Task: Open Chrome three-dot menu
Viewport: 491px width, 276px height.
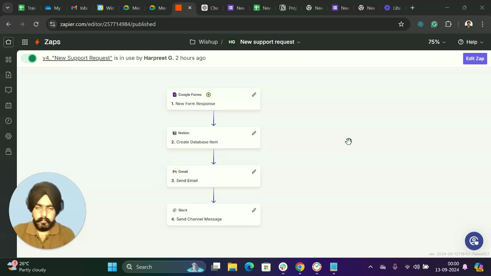Action: click(x=483, y=24)
